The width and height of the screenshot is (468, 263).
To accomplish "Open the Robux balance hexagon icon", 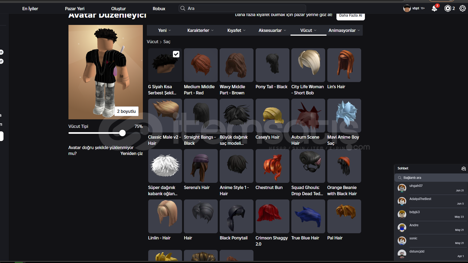I will [x=448, y=9].
